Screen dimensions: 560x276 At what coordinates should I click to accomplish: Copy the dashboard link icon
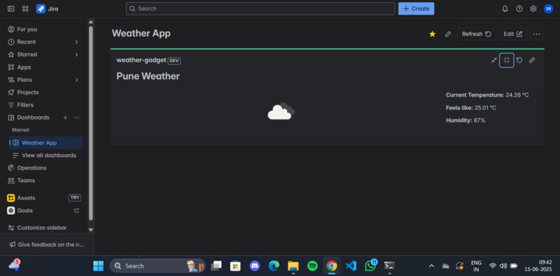pyautogui.click(x=447, y=34)
